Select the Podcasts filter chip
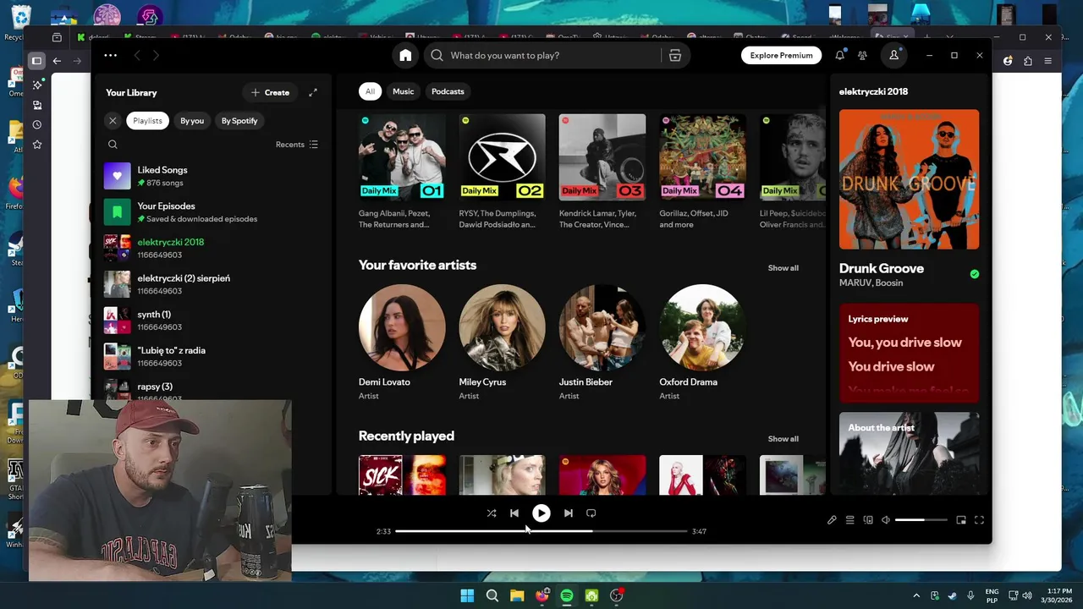Viewport: 1083px width, 609px height. click(x=448, y=91)
